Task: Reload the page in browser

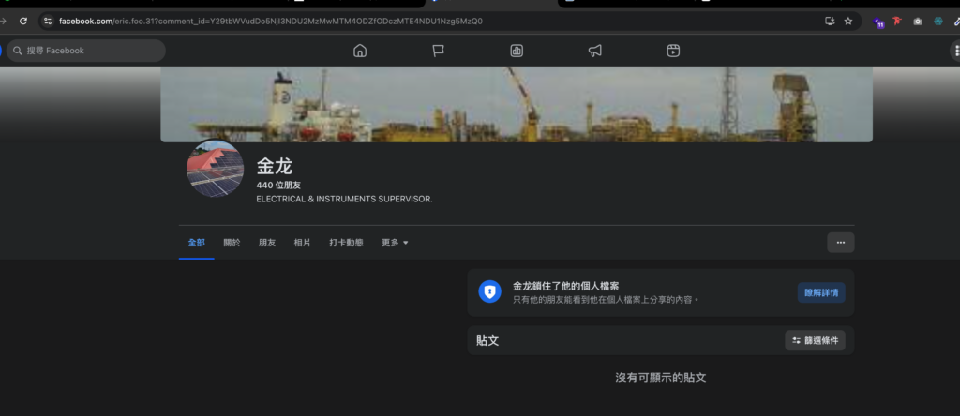Action: [23, 21]
